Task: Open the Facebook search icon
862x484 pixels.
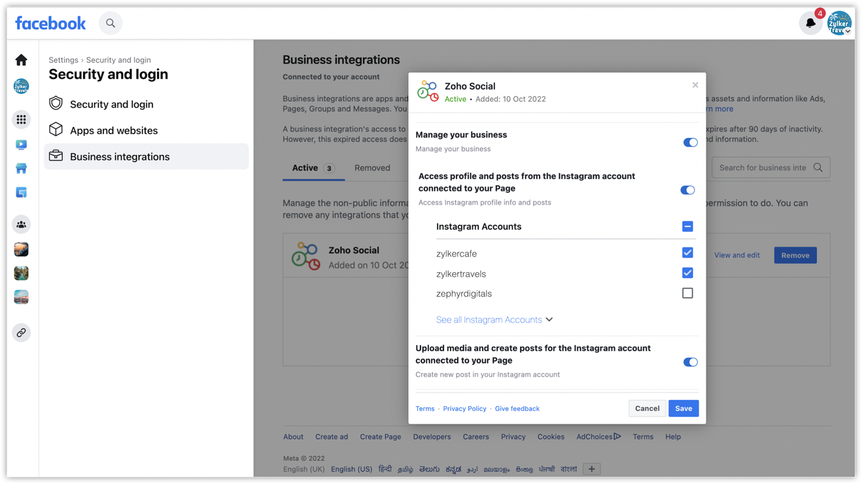Action: coord(111,24)
